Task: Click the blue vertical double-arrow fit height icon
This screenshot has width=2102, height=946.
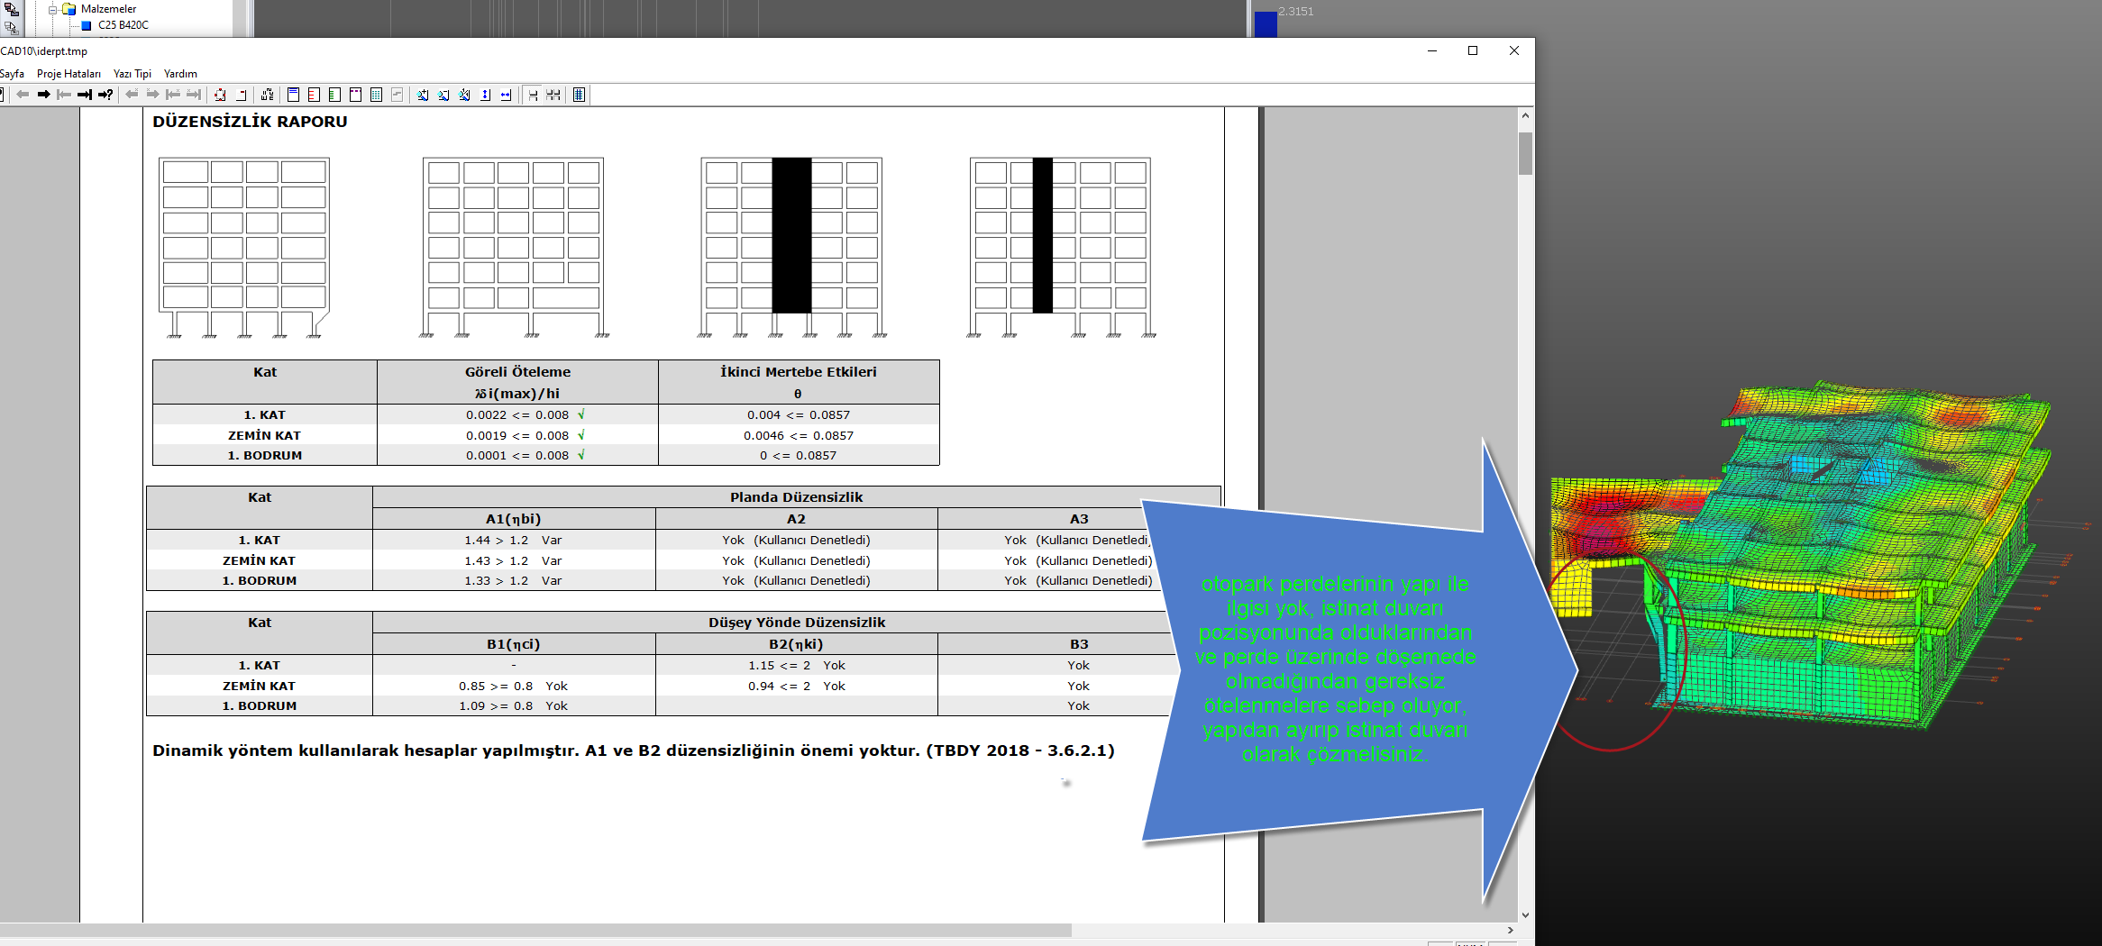Action: (x=485, y=95)
